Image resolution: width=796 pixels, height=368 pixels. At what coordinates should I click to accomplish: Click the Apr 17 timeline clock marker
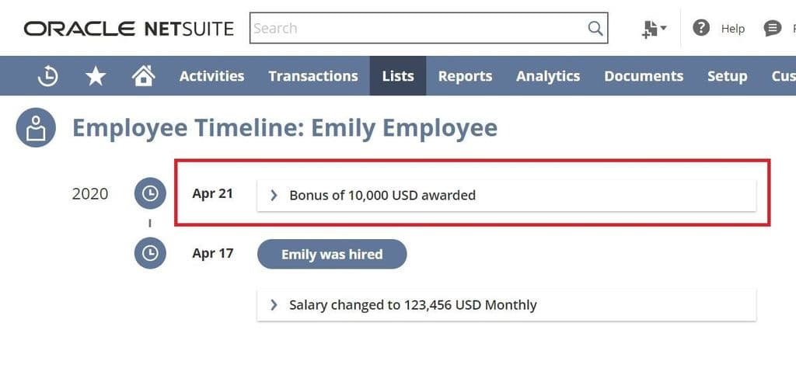(150, 253)
